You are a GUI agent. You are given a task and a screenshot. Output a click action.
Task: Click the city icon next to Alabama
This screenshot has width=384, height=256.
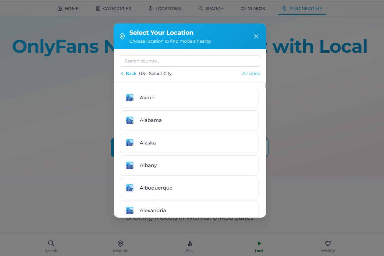point(130,120)
